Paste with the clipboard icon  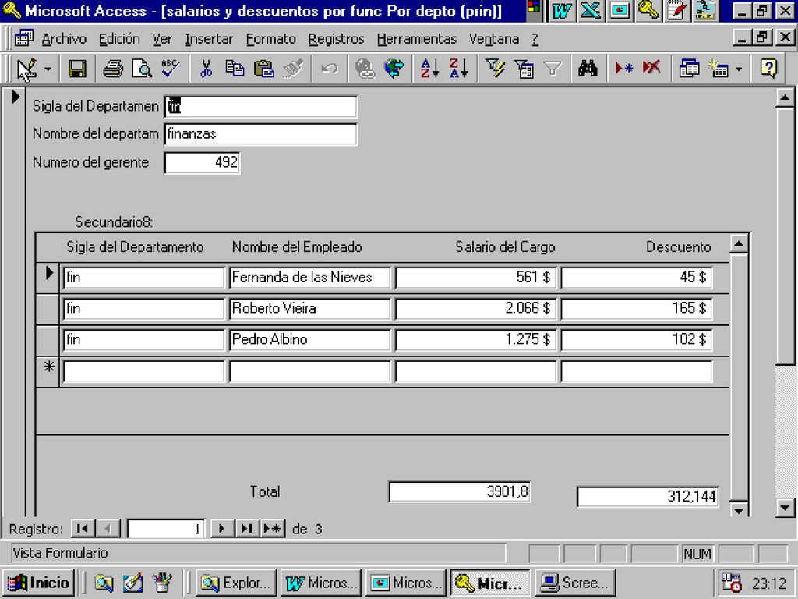(263, 69)
